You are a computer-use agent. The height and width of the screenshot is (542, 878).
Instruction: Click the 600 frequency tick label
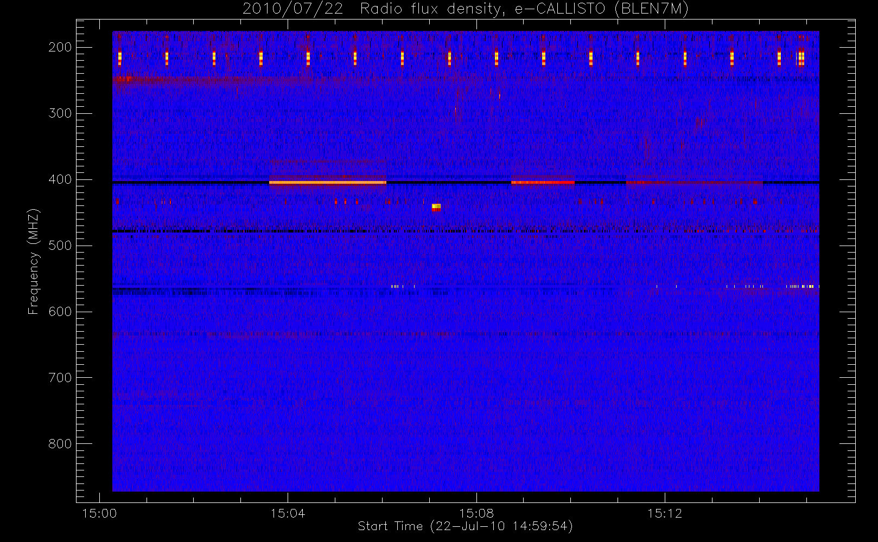(x=60, y=312)
